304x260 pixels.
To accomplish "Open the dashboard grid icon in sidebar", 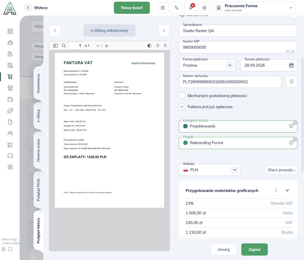I will point(10,31).
